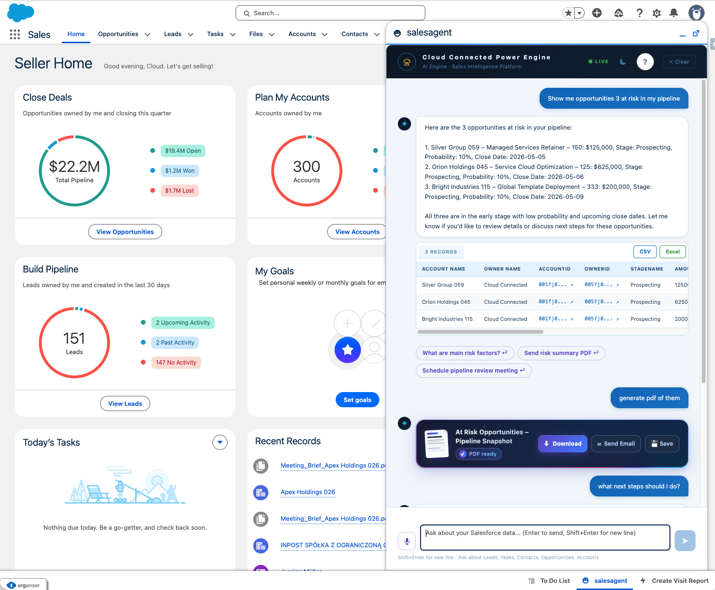Open Bright Industries 115 account ID link
Image resolution: width=715 pixels, height=590 pixels.
tap(556, 319)
